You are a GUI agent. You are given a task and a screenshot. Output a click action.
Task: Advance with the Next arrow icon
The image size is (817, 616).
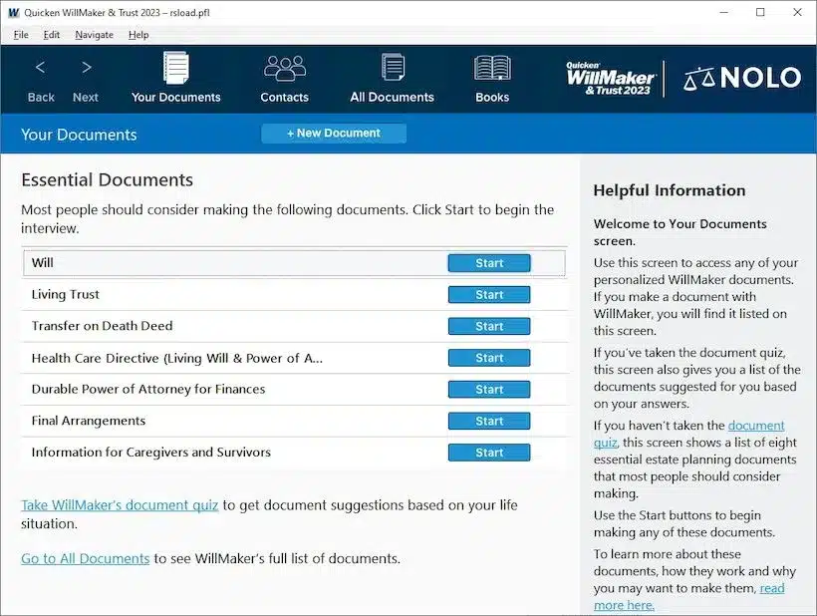click(87, 67)
